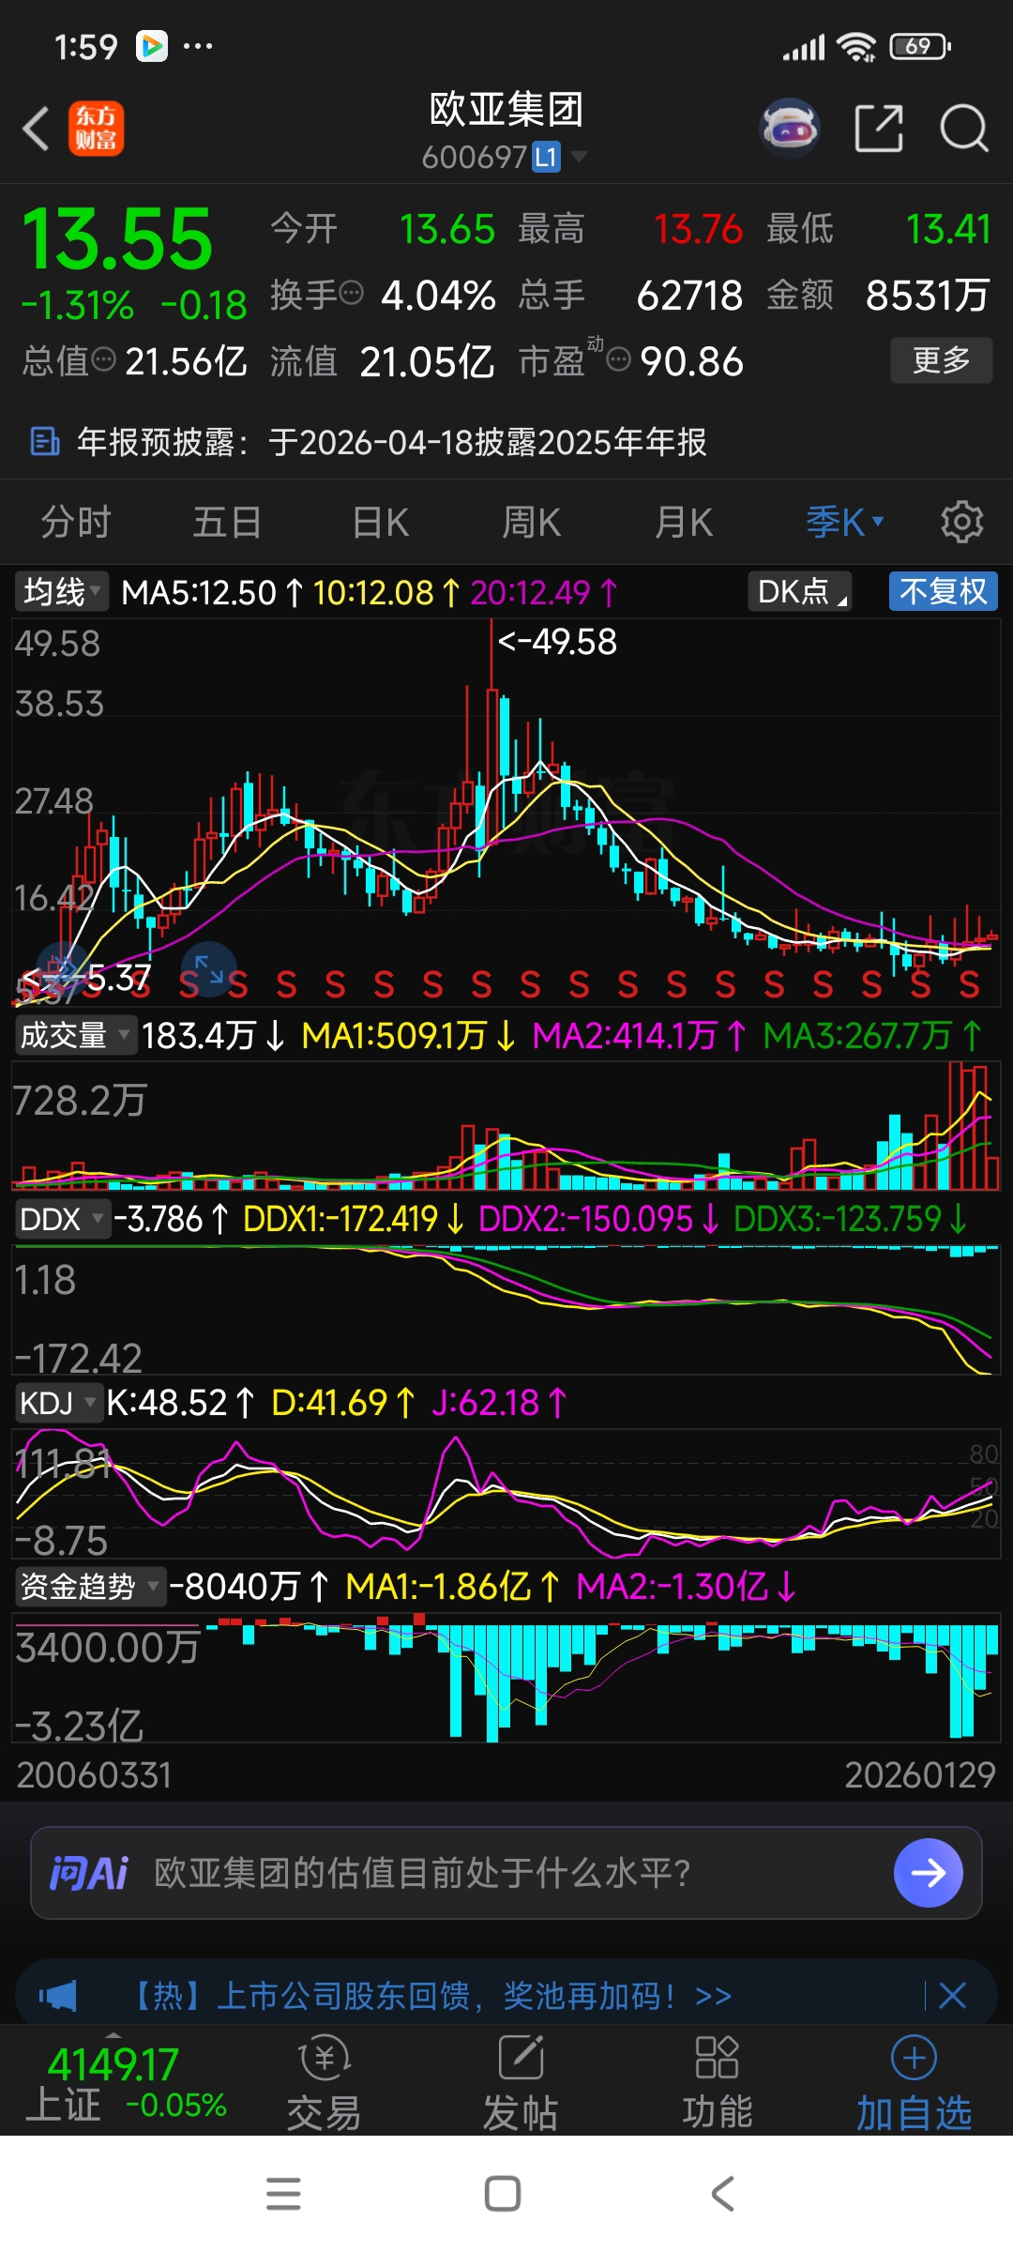Tap the 上证 index 4149.17 ticker
This screenshot has height=2252, width=1013.
125,2082
